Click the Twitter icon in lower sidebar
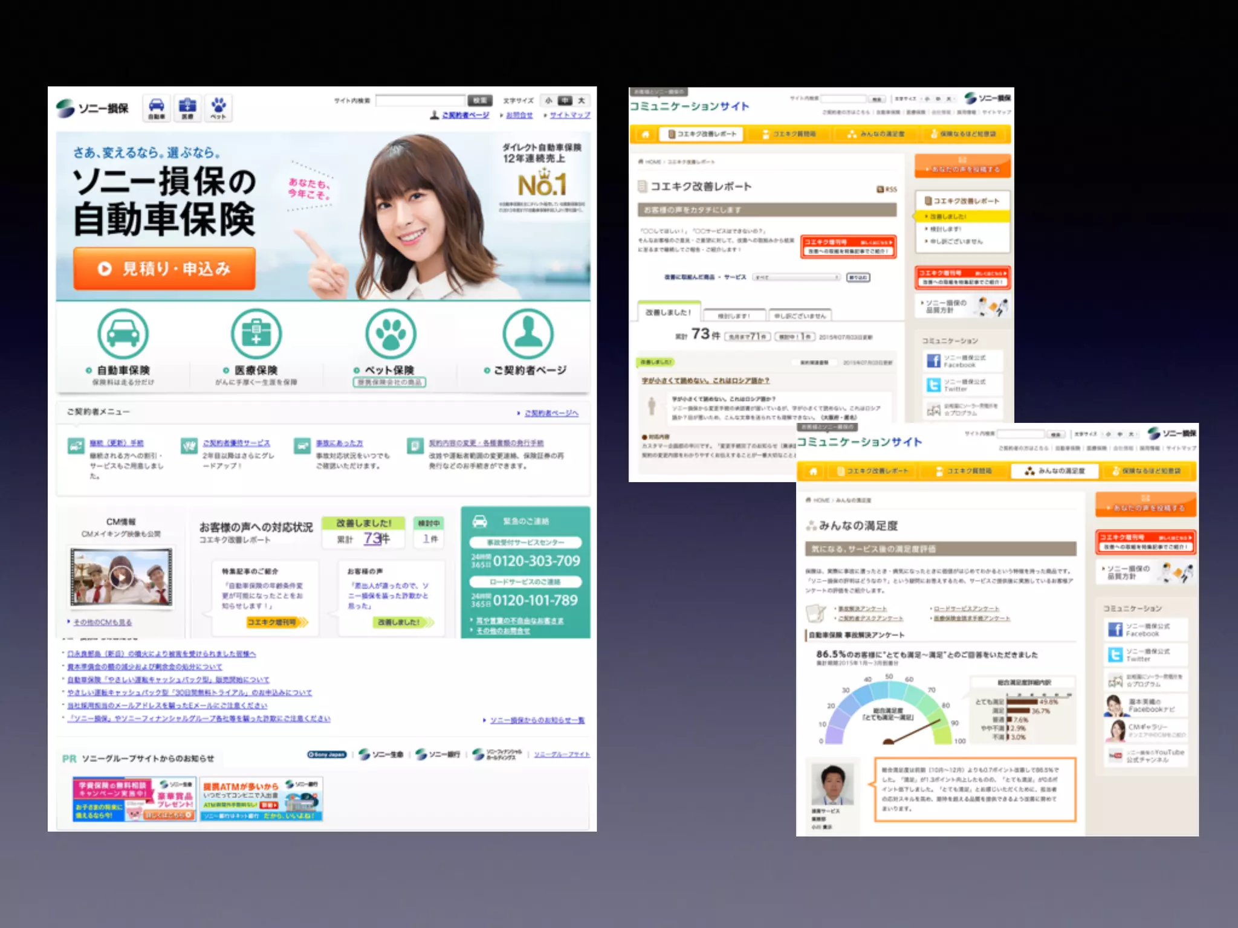Screen dimensions: 1238x928 pyautogui.click(x=1115, y=655)
